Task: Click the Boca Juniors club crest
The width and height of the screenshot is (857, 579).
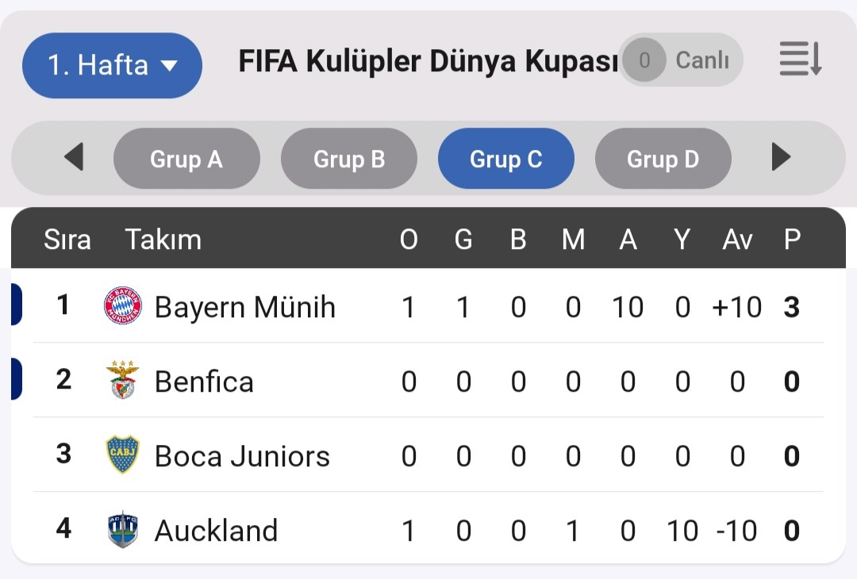Action: coord(122,454)
